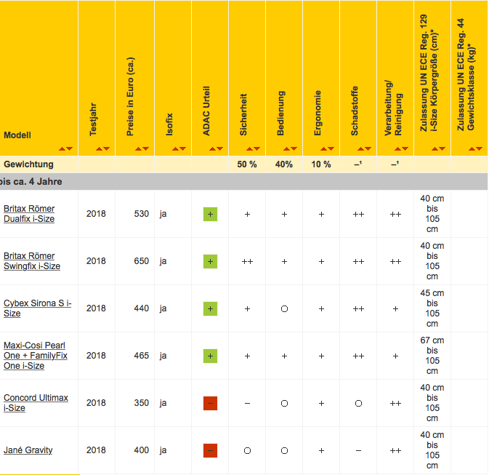489x475 pixels.
Task: Click the Bedienung circle rating for Cybex Sirona
Action: point(284,309)
